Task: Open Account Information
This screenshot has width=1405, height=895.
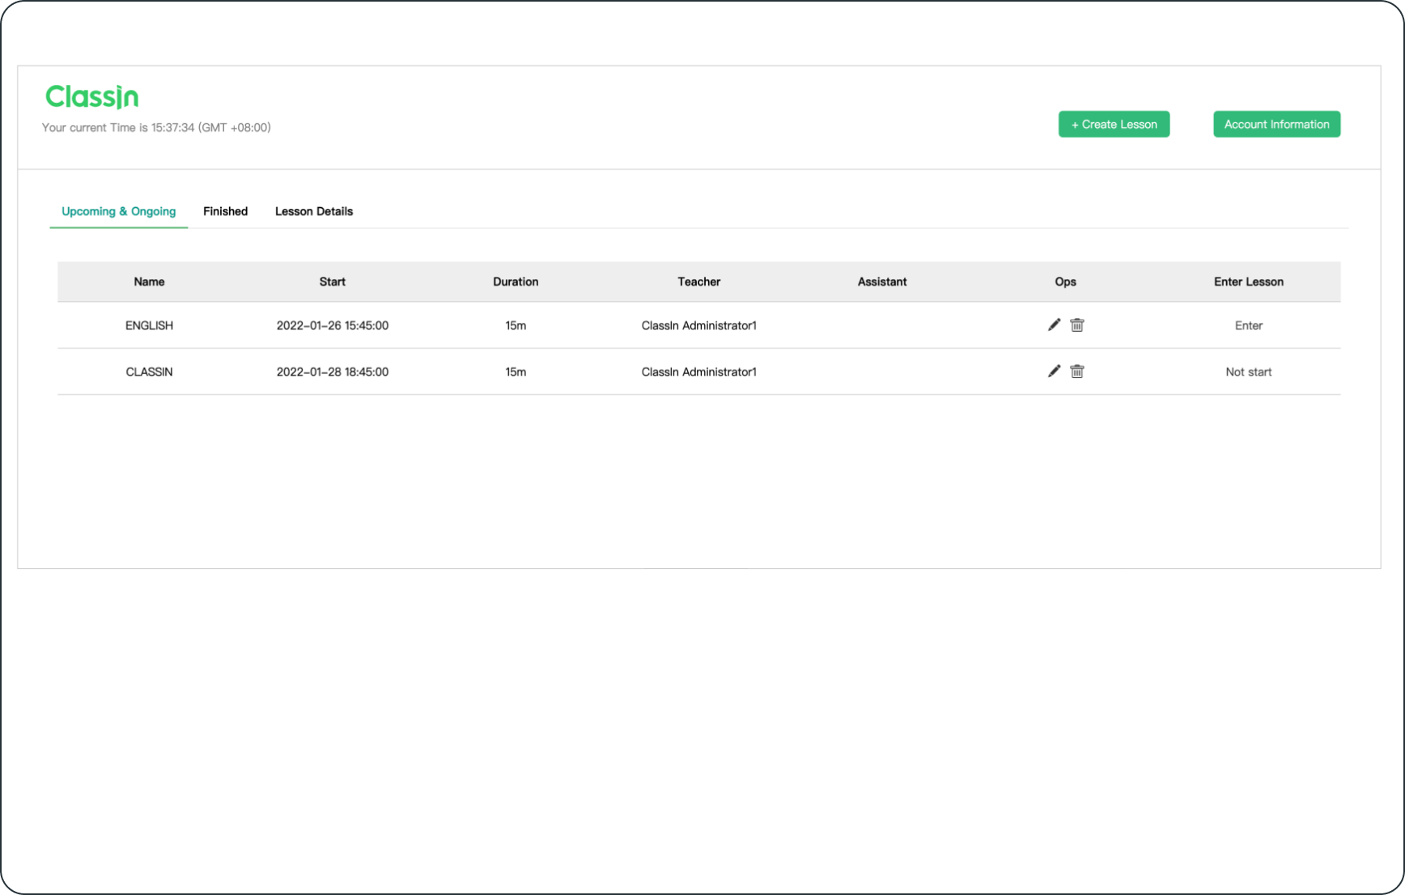Action: (x=1276, y=124)
